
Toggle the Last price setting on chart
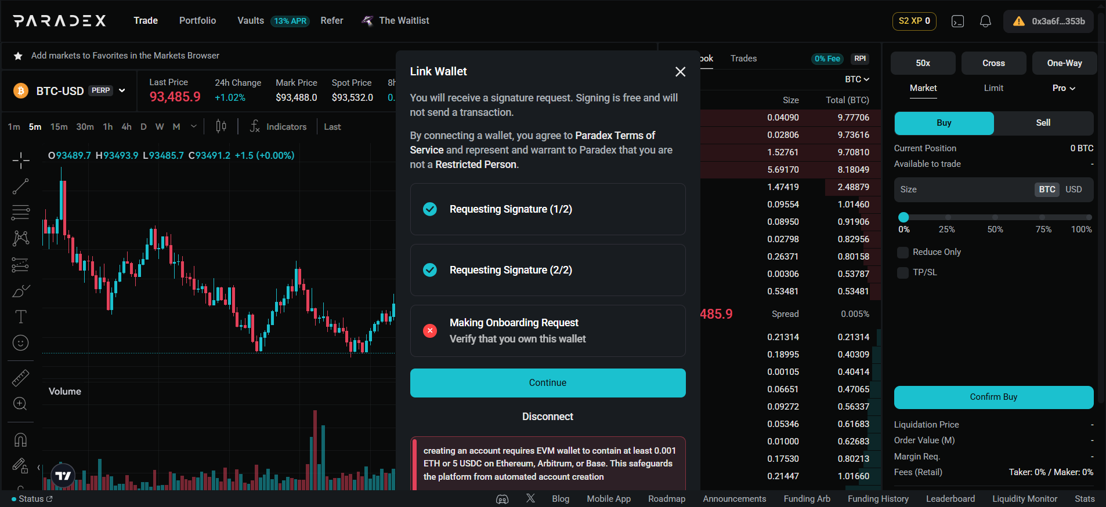click(332, 127)
